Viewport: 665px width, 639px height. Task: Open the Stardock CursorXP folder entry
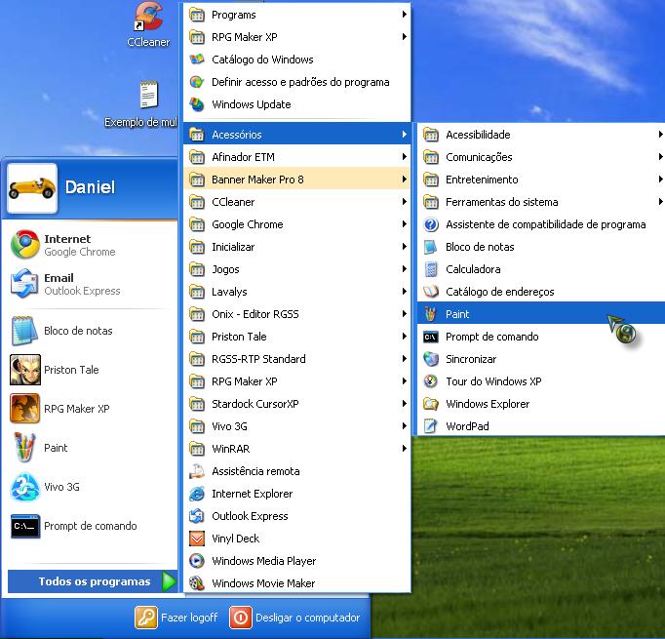(297, 404)
